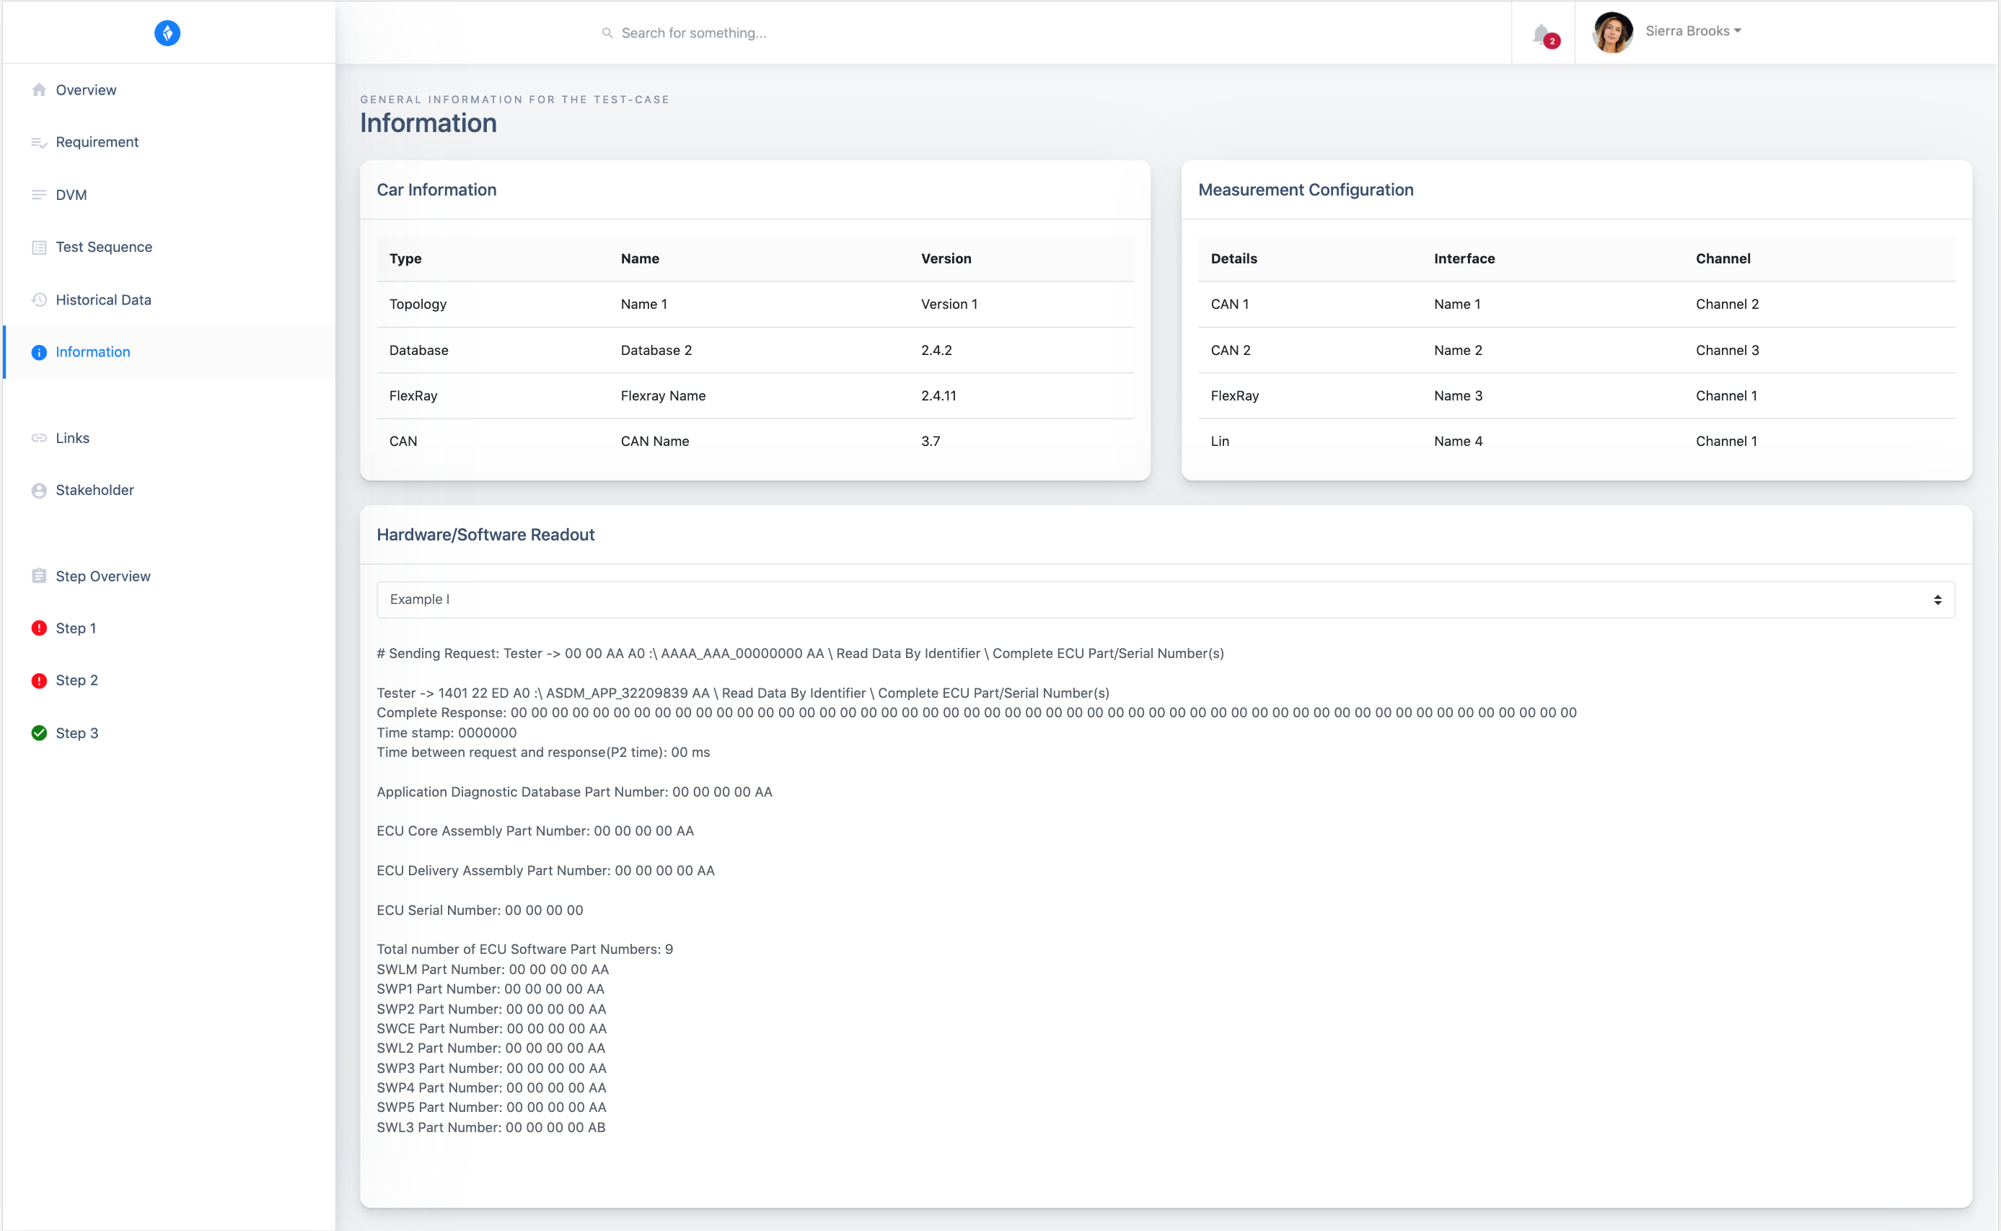Click the Type column header
Image resolution: width=2001 pixels, height=1231 pixels.
point(405,258)
